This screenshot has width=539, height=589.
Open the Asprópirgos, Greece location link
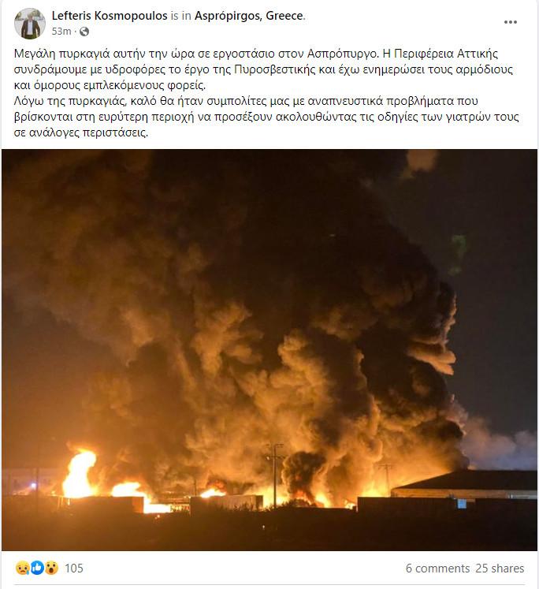(x=249, y=16)
